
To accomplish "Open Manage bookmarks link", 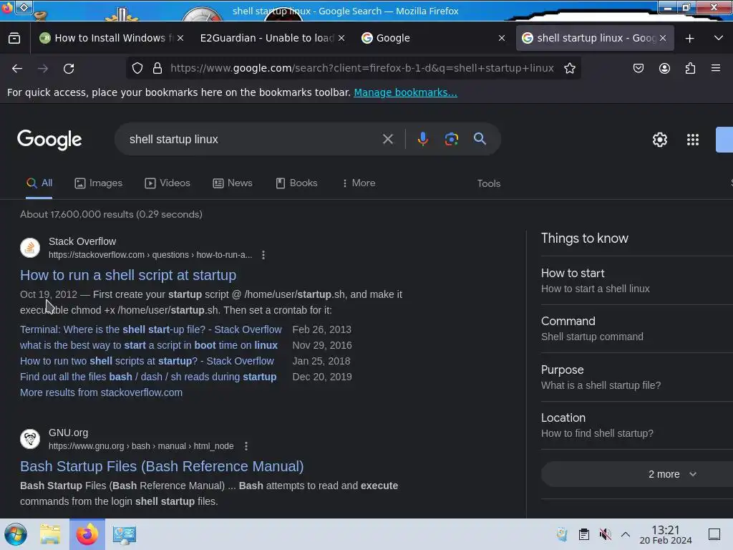I will (x=405, y=92).
